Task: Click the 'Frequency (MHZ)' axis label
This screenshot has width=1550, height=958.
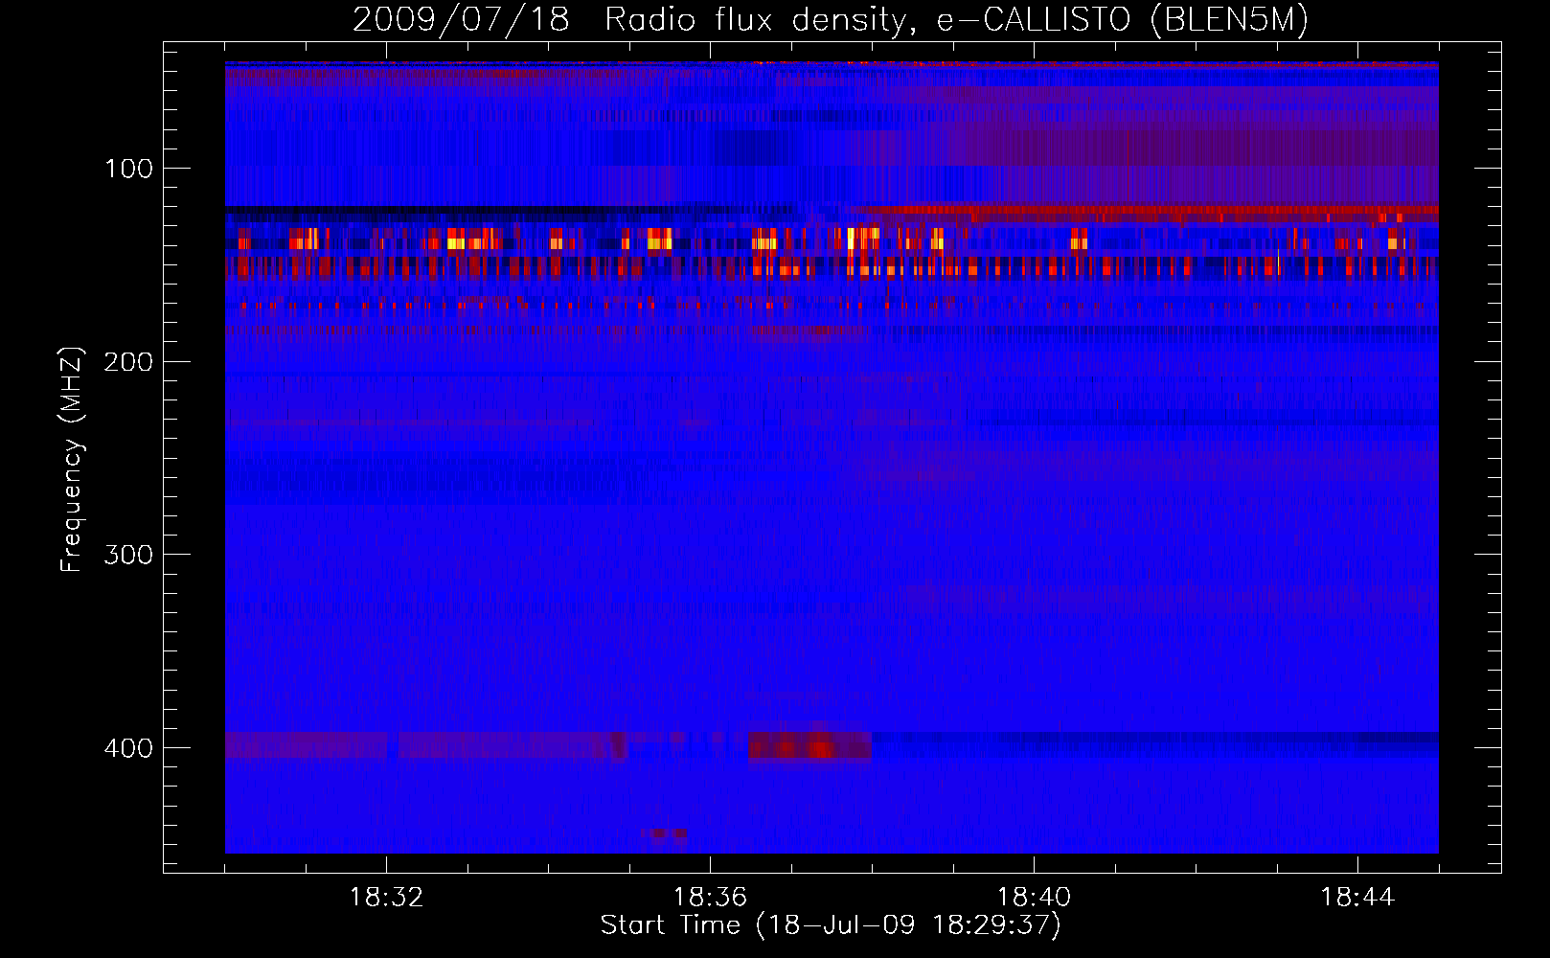Action: (x=72, y=460)
